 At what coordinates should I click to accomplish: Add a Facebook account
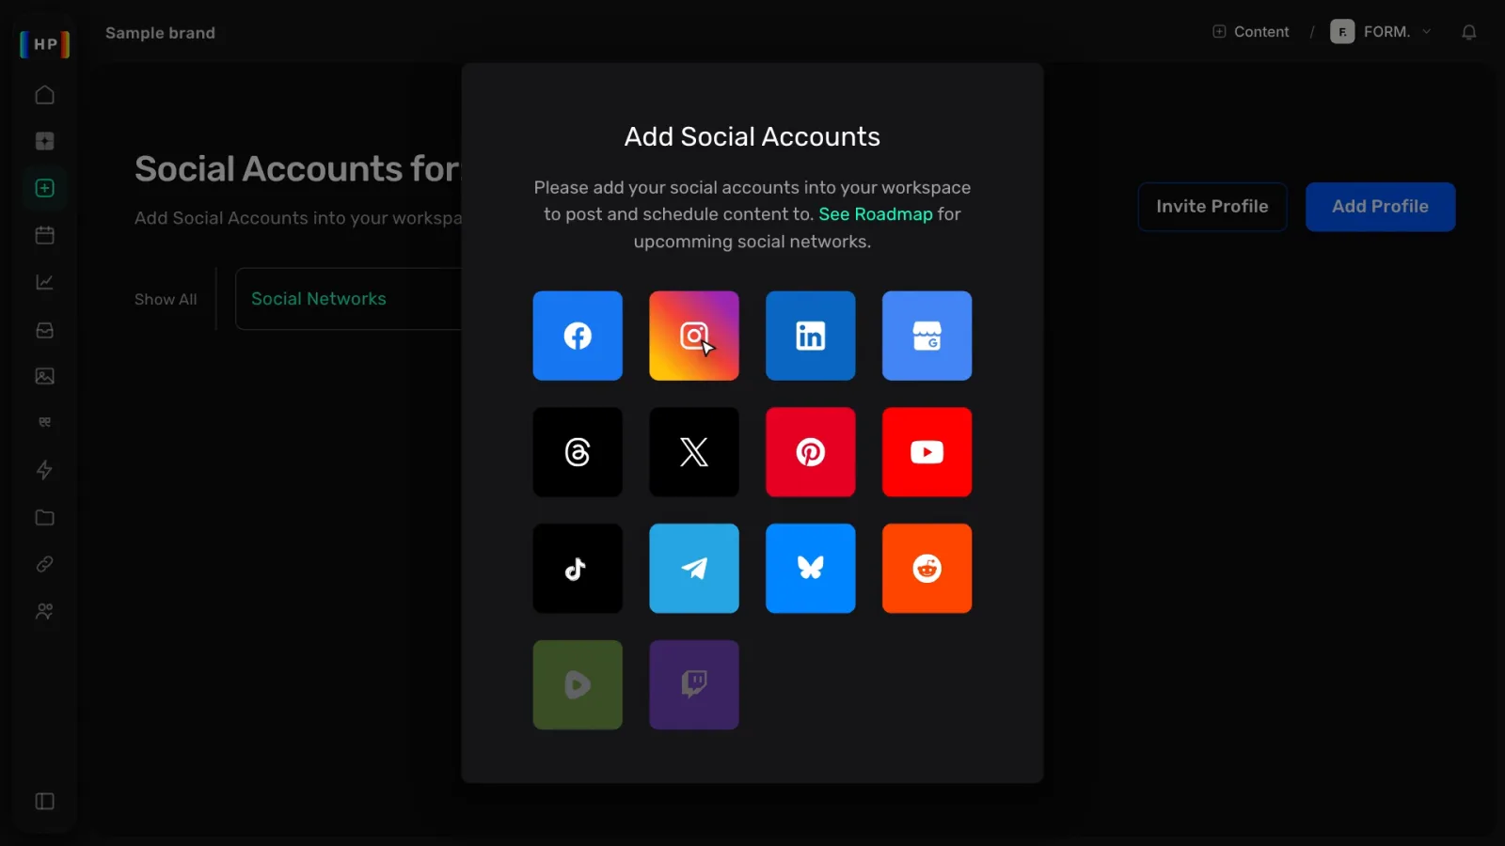(x=578, y=336)
